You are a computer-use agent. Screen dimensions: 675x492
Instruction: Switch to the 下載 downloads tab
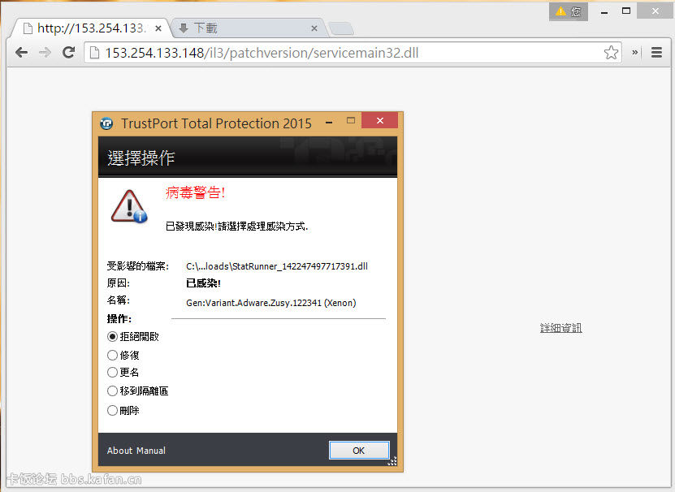pyautogui.click(x=248, y=28)
